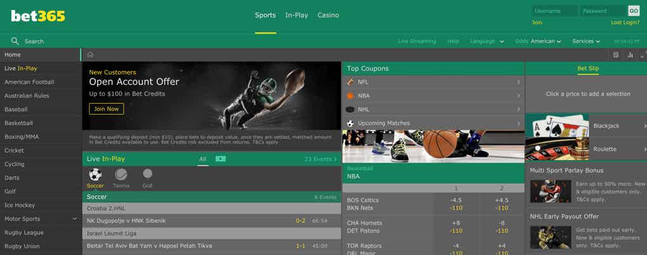Select the All filter in Live In-Play
Viewport: 647px width, 255px height.
[202, 159]
